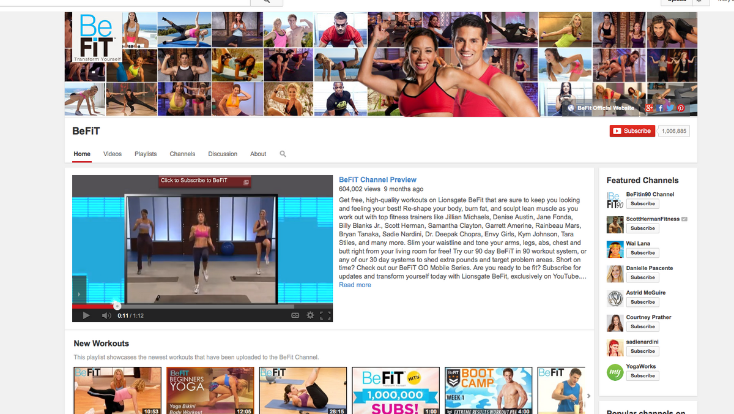Open the Beginners Yoga workout thumbnail
Screen dimensions: 734x414
point(210,390)
